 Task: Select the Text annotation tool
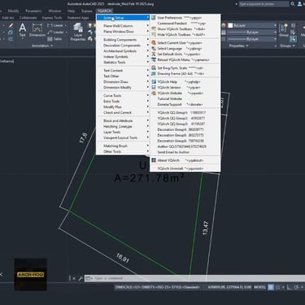click(x=23, y=30)
